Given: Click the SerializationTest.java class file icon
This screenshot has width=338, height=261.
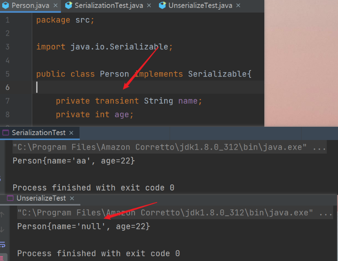Looking at the screenshot, I should (x=68, y=6).
